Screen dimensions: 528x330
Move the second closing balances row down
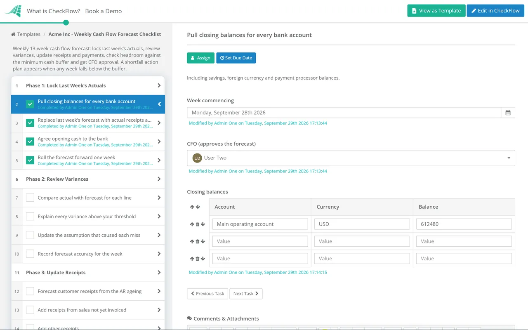pos(203,242)
